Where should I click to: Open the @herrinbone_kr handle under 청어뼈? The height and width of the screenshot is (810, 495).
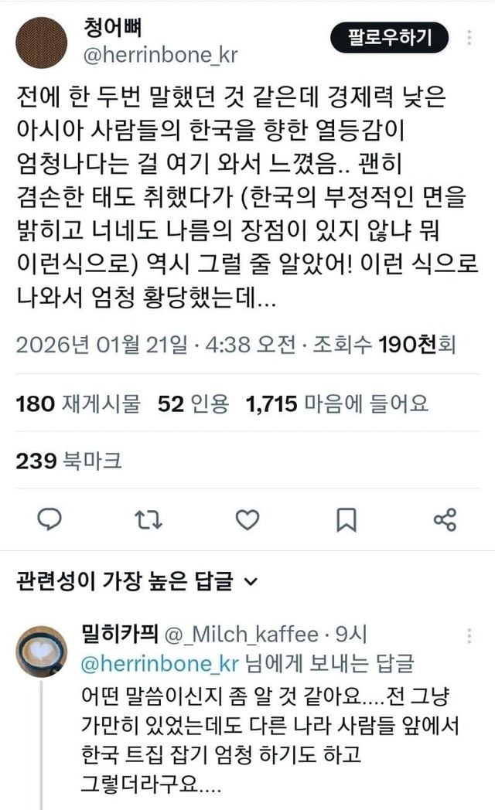(160, 56)
